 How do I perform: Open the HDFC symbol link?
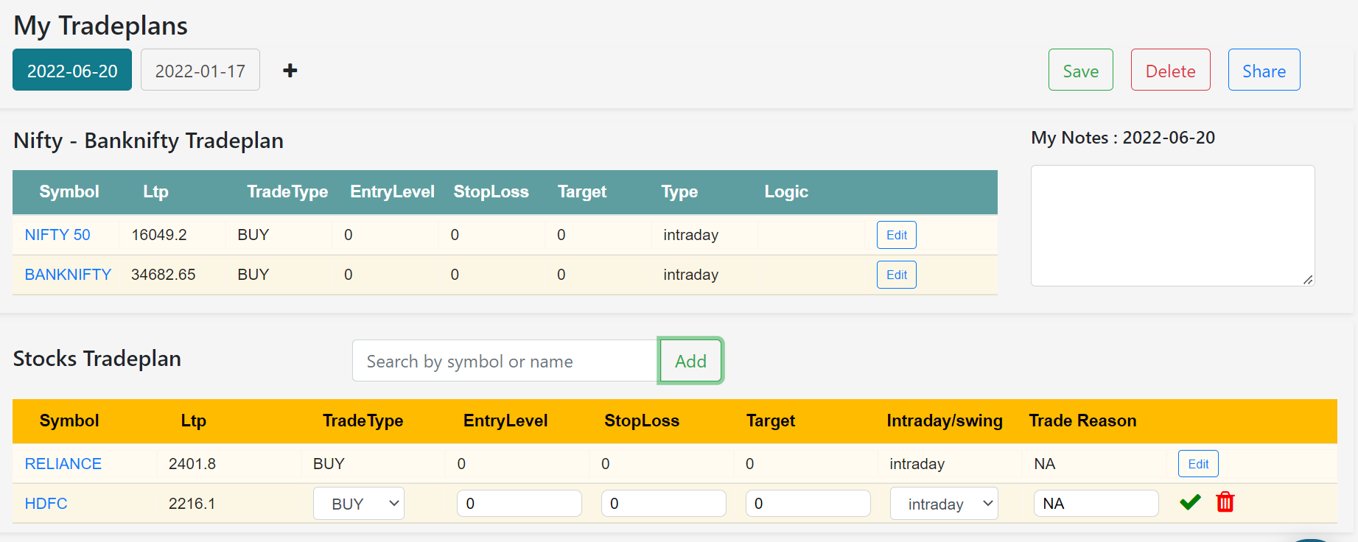click(x=46, y=504)
